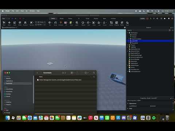
Task: Collapse the Appearance section in Properties
Action: [128, 103]
